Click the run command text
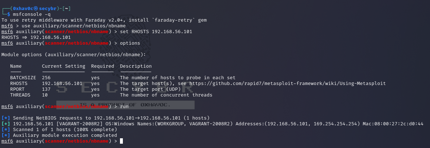 pos(124,107)
